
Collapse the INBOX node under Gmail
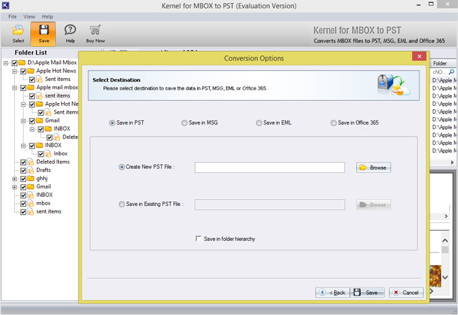point(32,129)
